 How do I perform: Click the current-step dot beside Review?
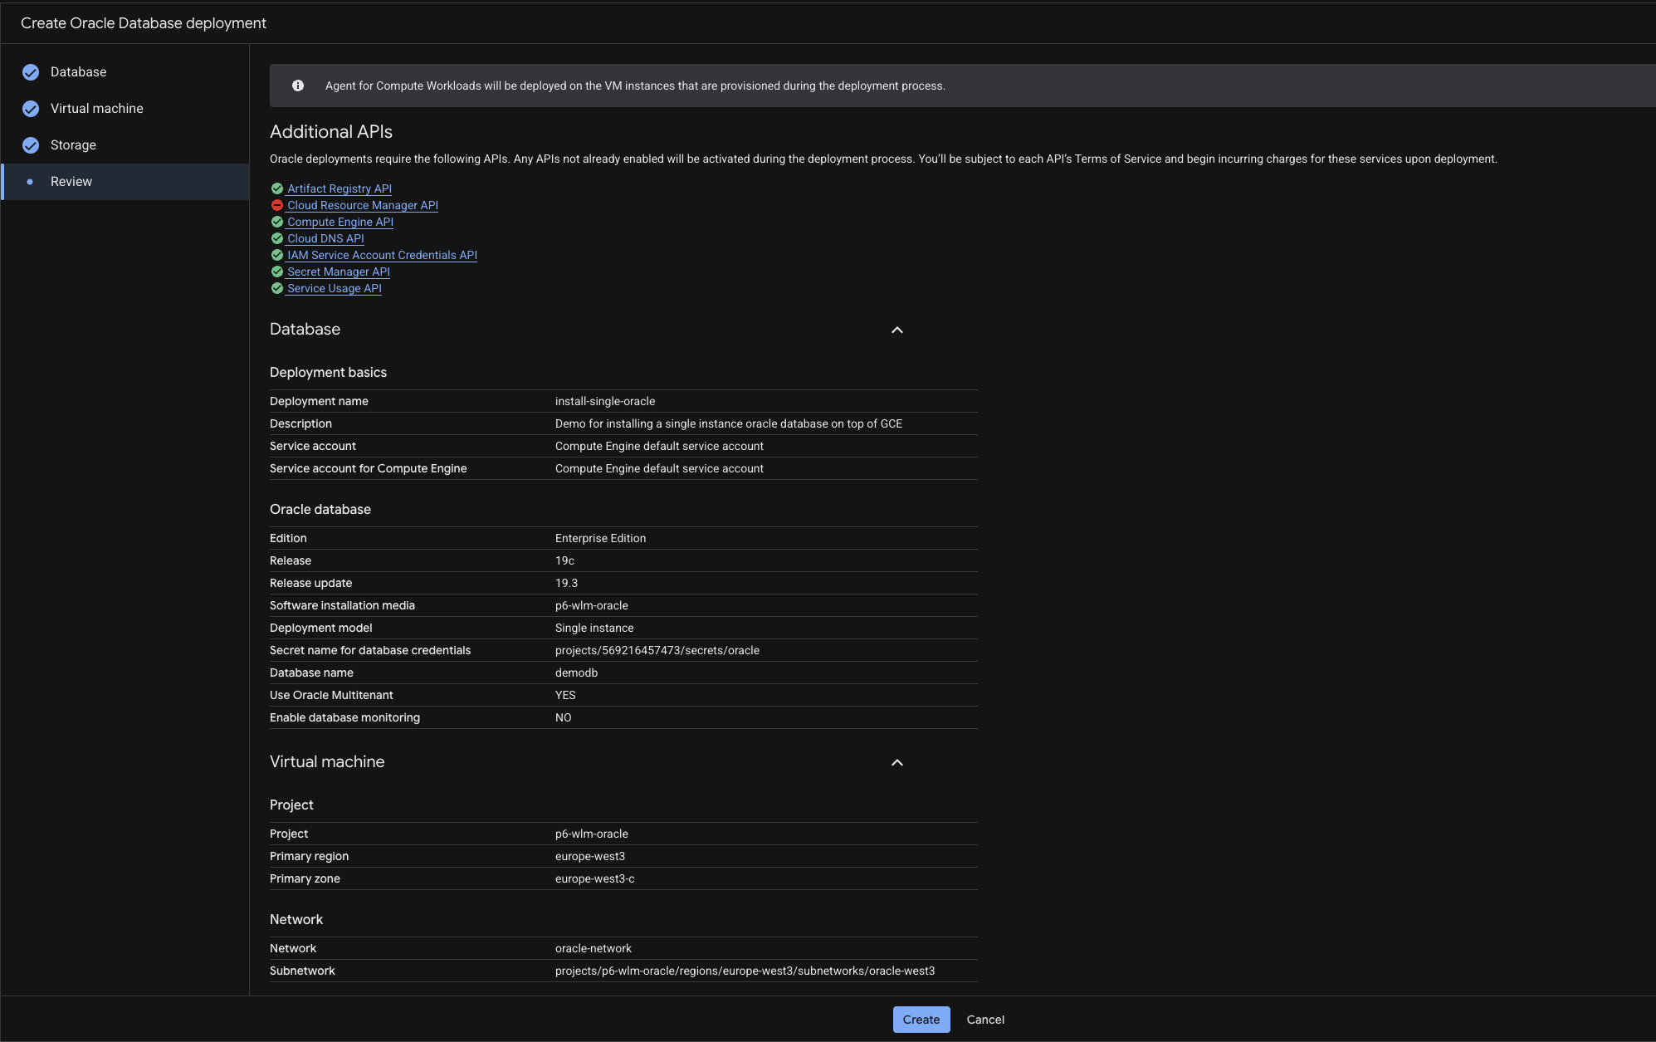pos(31,182)
